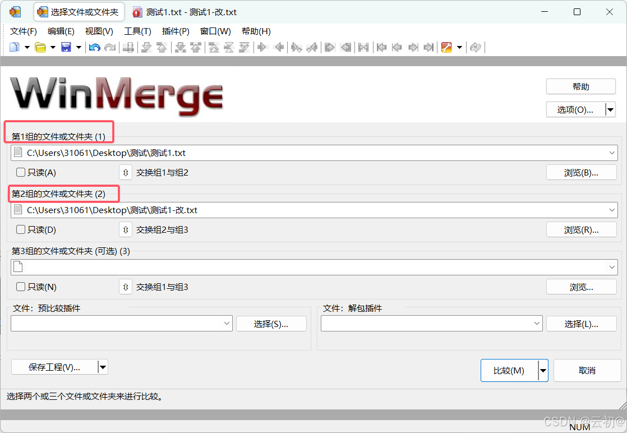
Task: Open the 视图(V) menu
Action: (x=99, y=31)
